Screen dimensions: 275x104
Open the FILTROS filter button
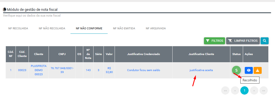click(x=214, y=41)
